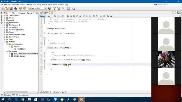Image resolution: width=182 pixels, height=102 pixels.
Task: Switch to the Services tab
Action: 22,13
